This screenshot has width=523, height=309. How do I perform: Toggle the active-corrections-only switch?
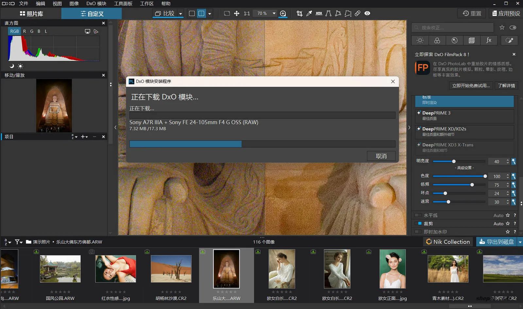point(513,27)
